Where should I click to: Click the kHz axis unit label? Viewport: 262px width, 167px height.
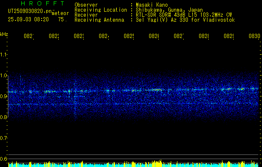[x=4, y=34]
